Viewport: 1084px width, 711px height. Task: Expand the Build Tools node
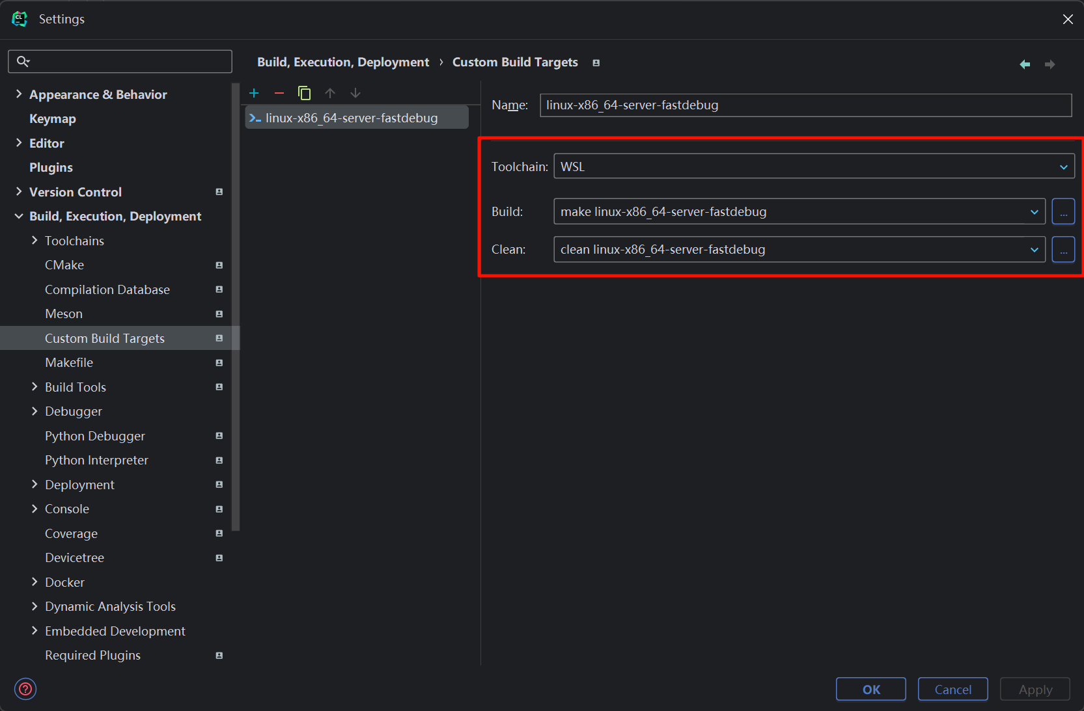(35, 387)
